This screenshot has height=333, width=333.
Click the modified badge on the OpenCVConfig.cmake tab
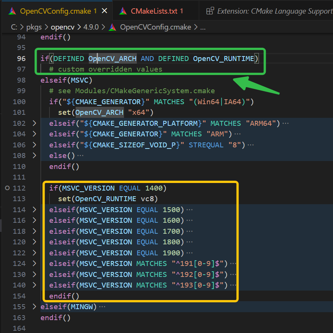95,11
